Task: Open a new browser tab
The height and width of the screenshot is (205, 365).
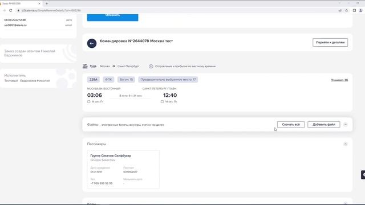Action: 47,3
